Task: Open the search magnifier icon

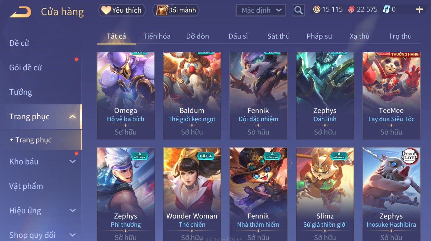Action: (x=298, y=10)
